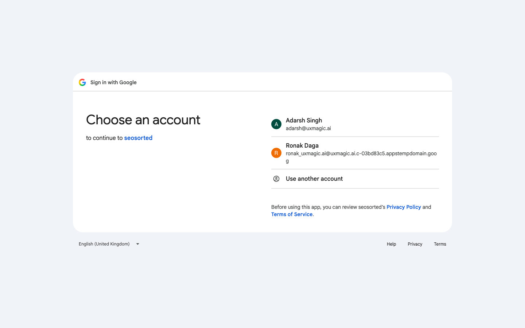Click the Sign in with Google header text
Viewport: 525px width, 328px height.
pyautogui.click(x=113, y=82)
